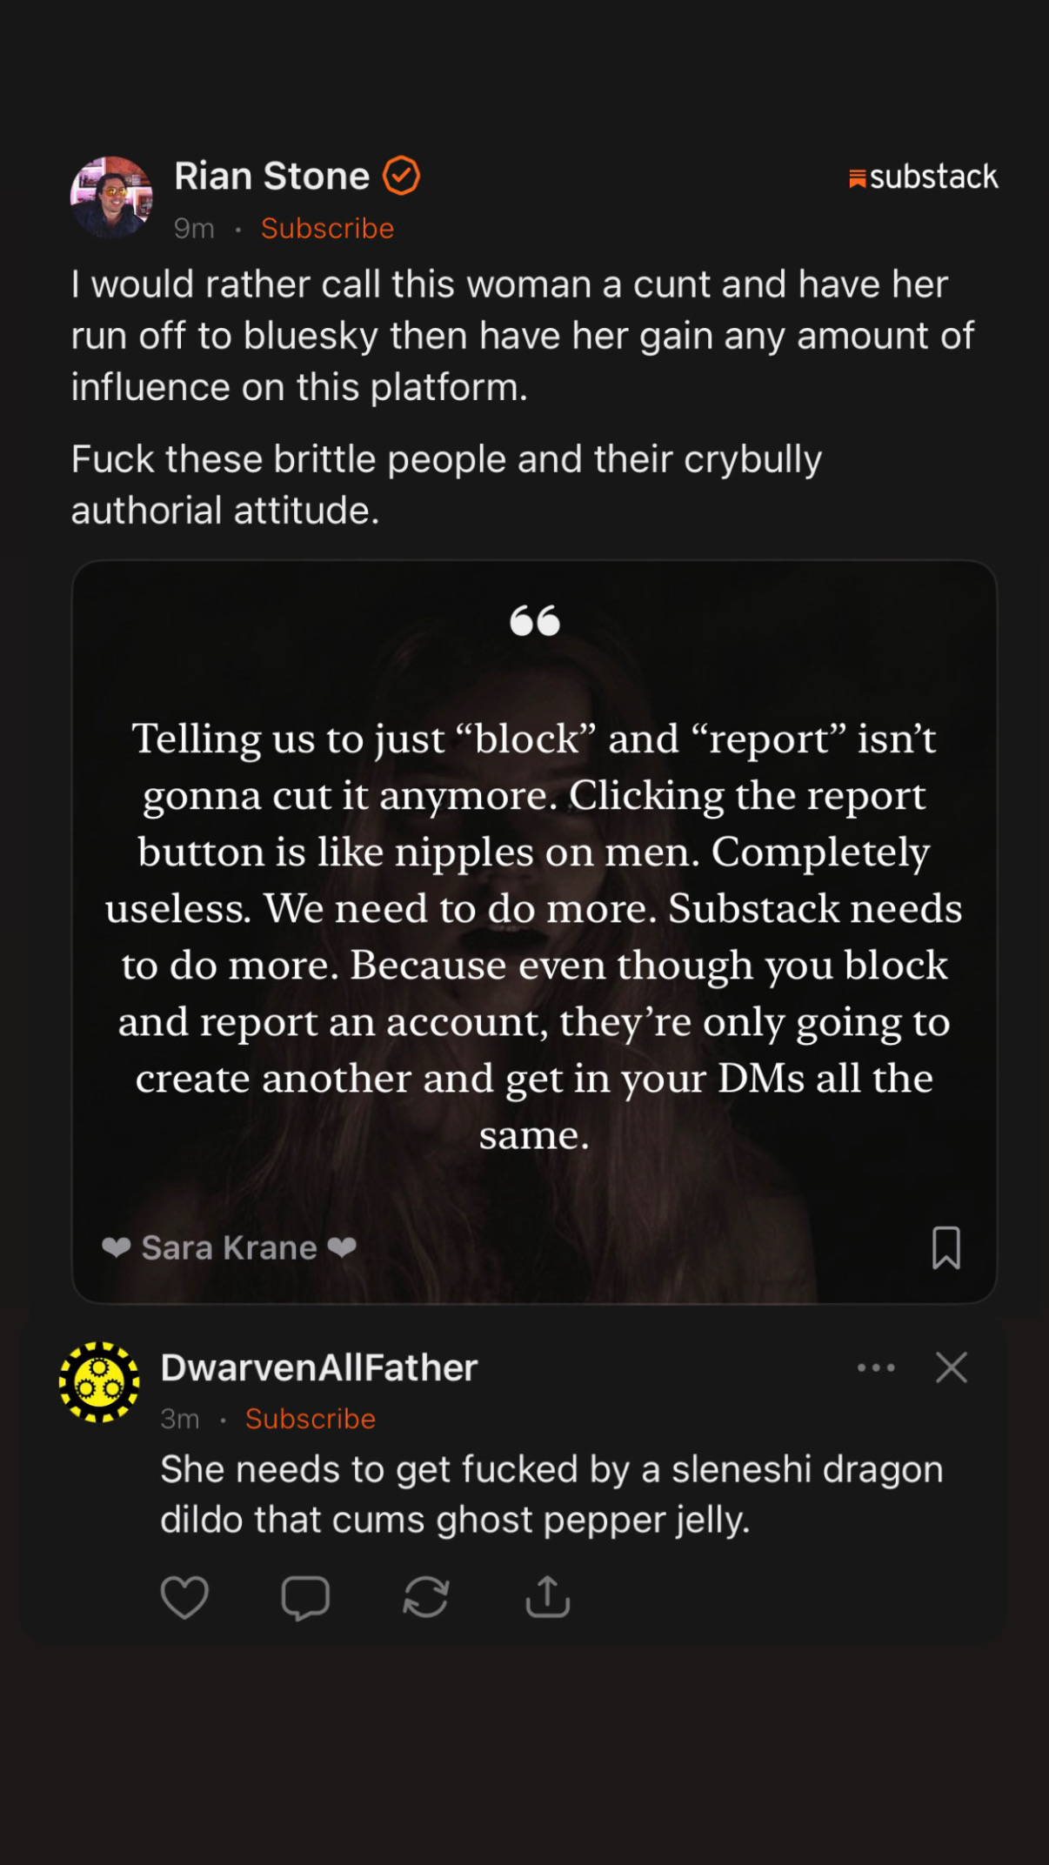Tap the 3m timestamp on the comment
The height and width of the screenshot is (1865, 1049).
180,1419
